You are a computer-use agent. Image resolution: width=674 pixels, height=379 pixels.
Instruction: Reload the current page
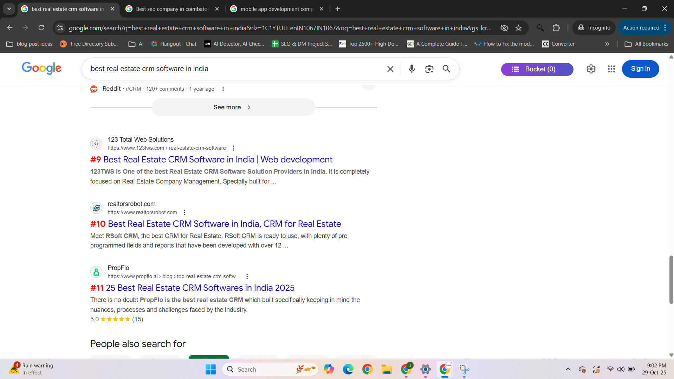pos(41,28)
